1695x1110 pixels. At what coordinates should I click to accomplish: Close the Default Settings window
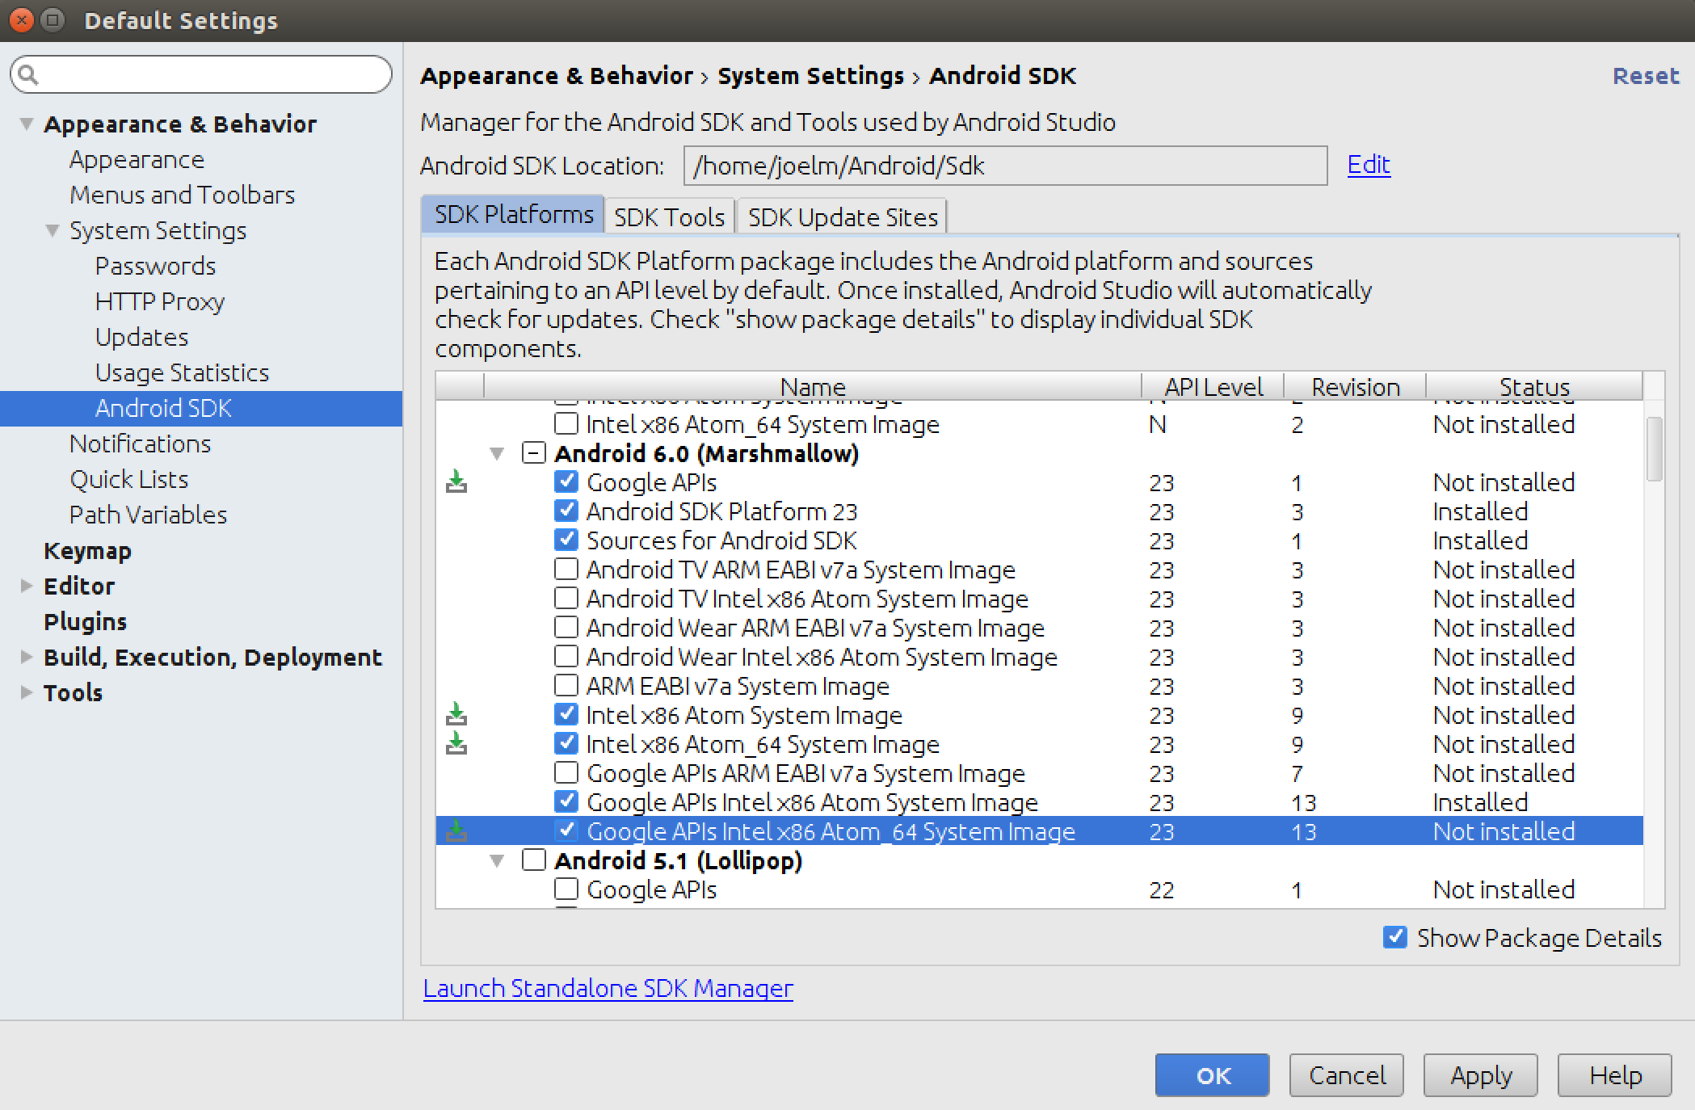click(x=22, y=20)
